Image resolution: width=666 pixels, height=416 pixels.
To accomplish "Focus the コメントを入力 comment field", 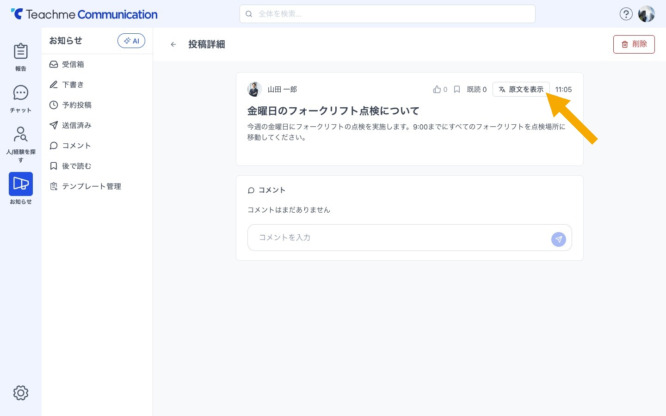I will coord(410,238).
